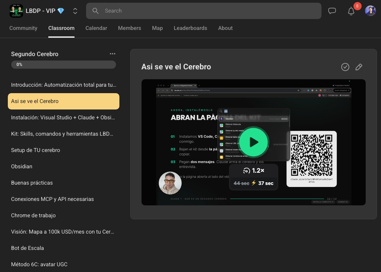Open the About tab
The height and width of the screenshot is (272, 381).
(225, 28)
